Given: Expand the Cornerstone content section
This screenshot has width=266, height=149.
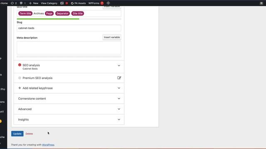Looking at the screenshot, I should click(x=69, y=99).
